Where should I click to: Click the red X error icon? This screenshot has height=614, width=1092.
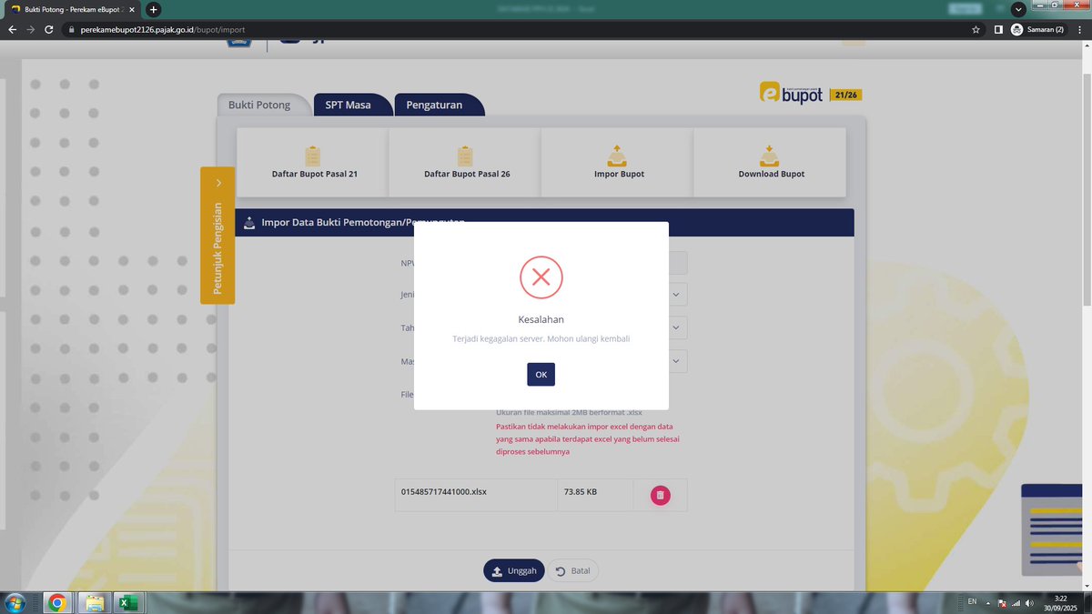(x=541, y=277)
